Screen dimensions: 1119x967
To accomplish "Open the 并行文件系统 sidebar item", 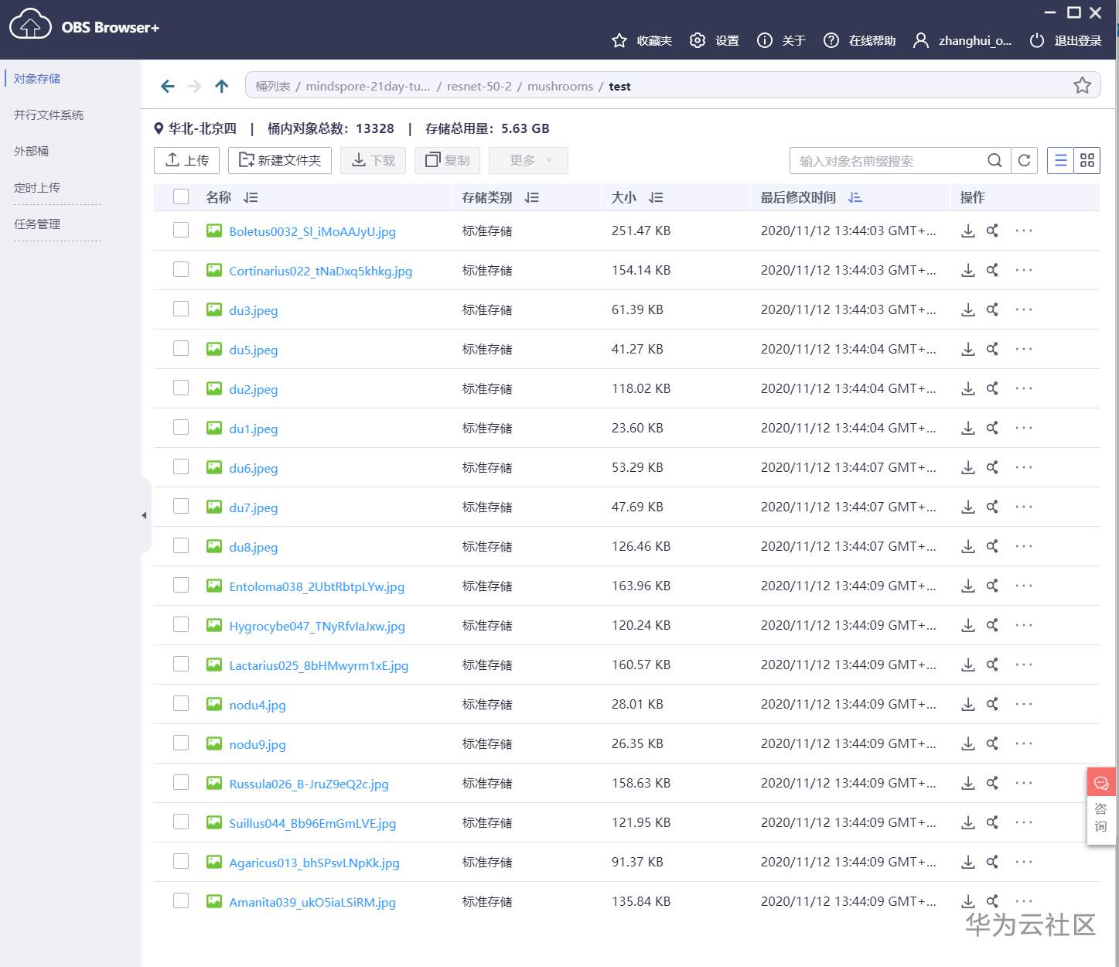I will (49, 115).
